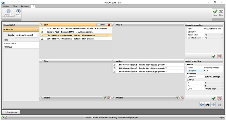226x120 pixels.
Task: Click the green Save checkmark icon
Action: tap(215, 11)
